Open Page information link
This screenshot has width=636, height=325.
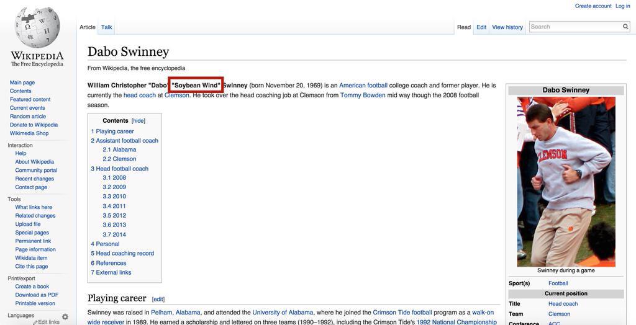(x=35, y=250)
